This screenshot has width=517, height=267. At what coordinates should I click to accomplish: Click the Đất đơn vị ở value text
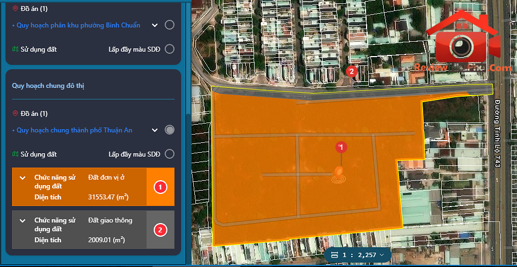(x=106, y=177)
